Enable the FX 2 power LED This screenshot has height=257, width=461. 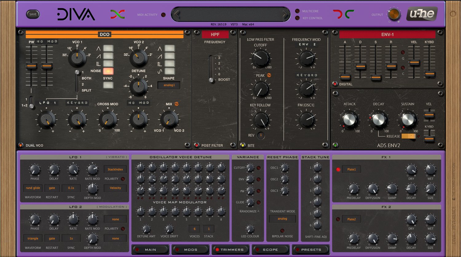[338, 219]
